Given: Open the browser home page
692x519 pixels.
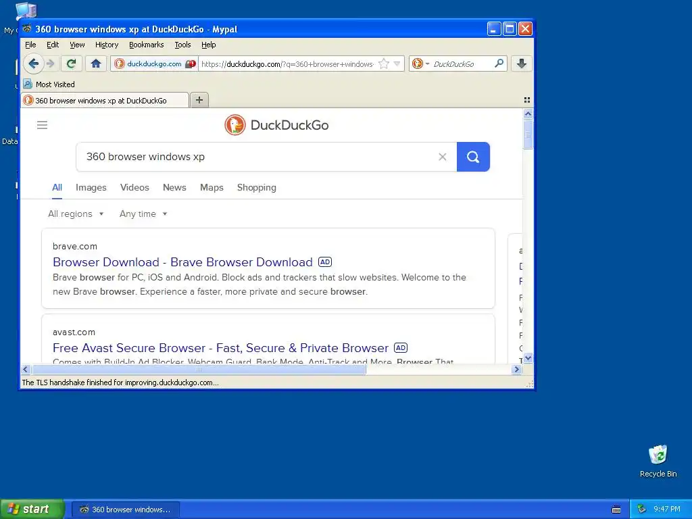Looking at the screenshot, I should (x=96, y=64).
